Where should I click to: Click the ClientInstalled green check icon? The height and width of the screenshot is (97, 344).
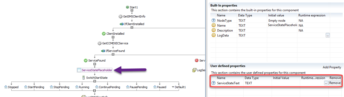[104, 34]
